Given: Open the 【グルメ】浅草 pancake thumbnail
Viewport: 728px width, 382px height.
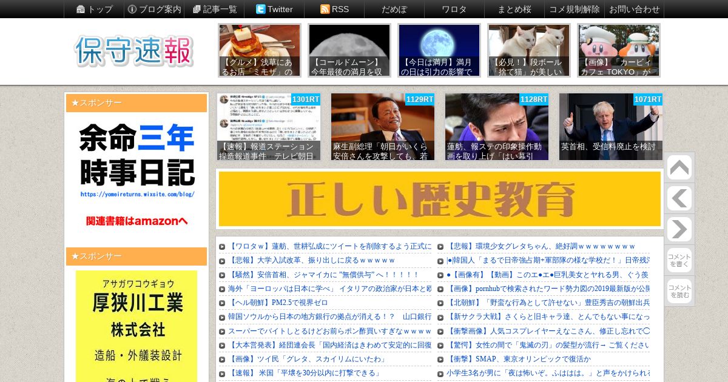Looking at the screenshot, I should coord(260,50).
